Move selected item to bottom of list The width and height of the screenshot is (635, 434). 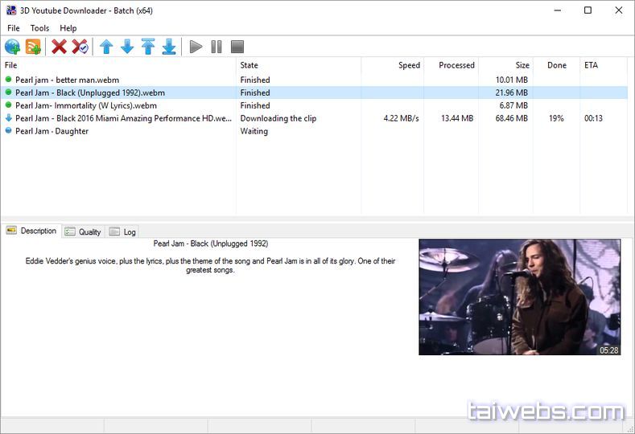coord(169,47)
